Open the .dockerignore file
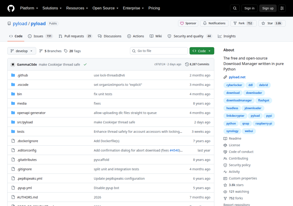The width and height of the screenshot is (293, 206). click(27, 141)
